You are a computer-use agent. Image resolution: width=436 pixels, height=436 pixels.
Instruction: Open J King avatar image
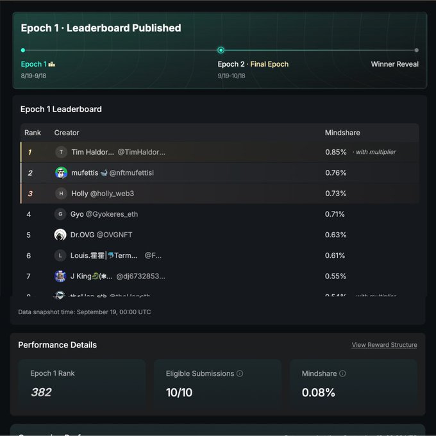click(x=60, y=276)
